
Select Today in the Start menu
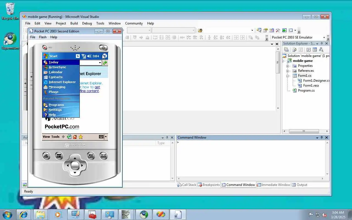point(61,62)
